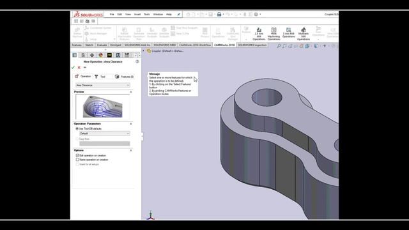Click Zoom to Area magnifier icon
Screen dimensions: 409x230
[284, 46]
